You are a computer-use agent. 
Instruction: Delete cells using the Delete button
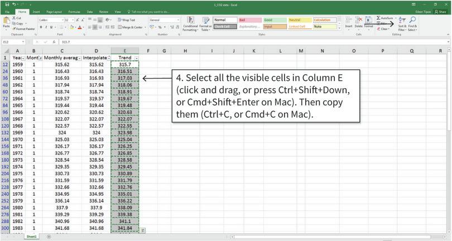[x=358, y=23]
